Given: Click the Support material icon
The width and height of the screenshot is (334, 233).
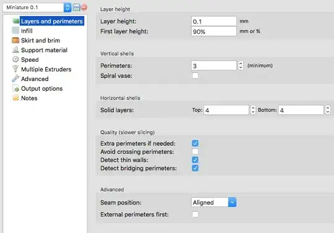Looking at the screenshot, I should pyautogui.click(x=15, y=50).
